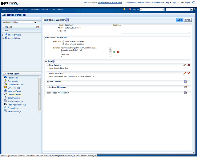Delete the E-Mail Notification action
Viewport: 197px width, 157px height.
188,73
